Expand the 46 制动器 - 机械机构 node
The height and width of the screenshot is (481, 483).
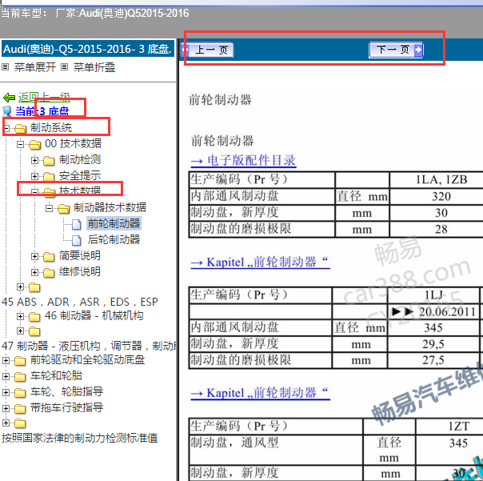coord(20,316)
